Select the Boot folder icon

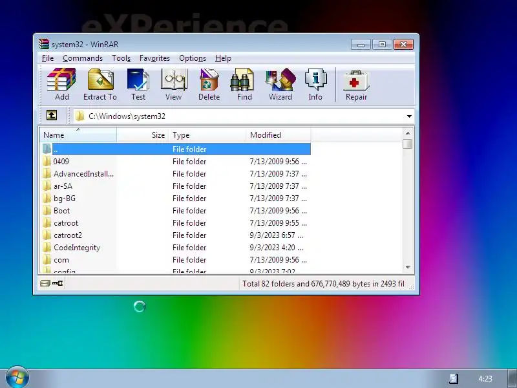47,211
